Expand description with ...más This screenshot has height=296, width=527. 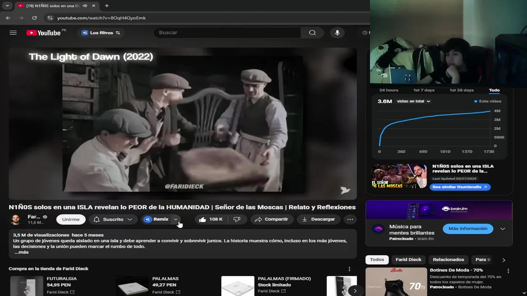(21, 252)
